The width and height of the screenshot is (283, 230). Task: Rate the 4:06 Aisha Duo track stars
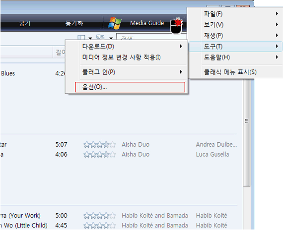pos(99,155)
